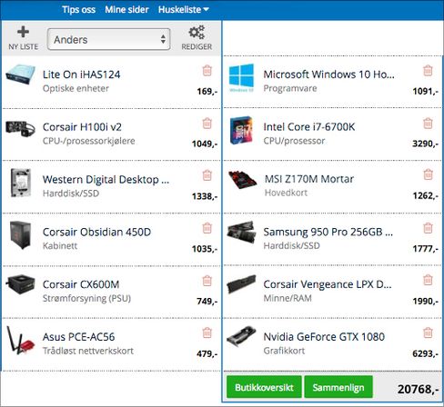Remove Corsair CX600M using trash icon
Screen dimensions: 444x407
click(x=207, y=281)
